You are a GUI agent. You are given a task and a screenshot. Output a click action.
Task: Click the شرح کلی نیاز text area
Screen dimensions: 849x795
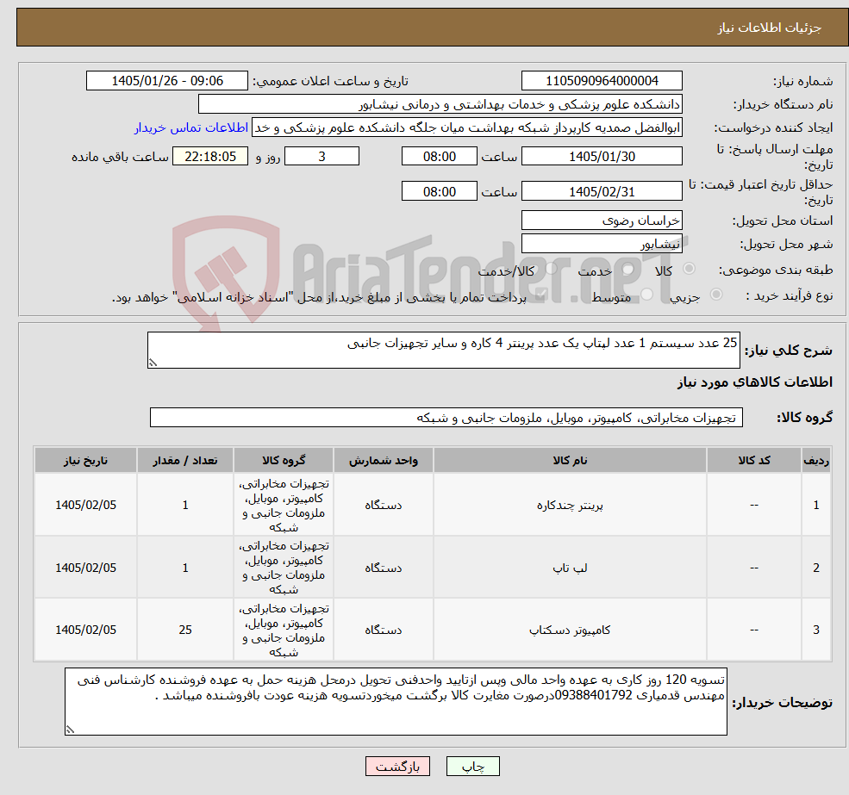coord(443,351)
